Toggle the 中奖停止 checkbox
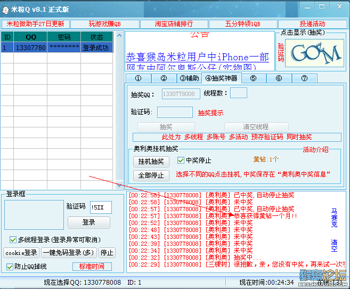Viewport: 350px width, 289px height. [181, 160]
